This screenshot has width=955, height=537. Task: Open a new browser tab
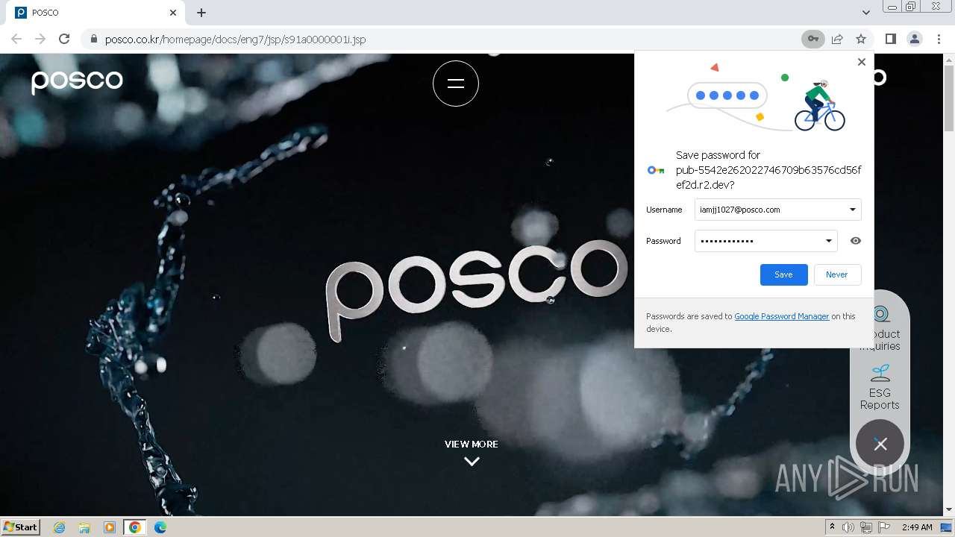[x=201, y=13]
